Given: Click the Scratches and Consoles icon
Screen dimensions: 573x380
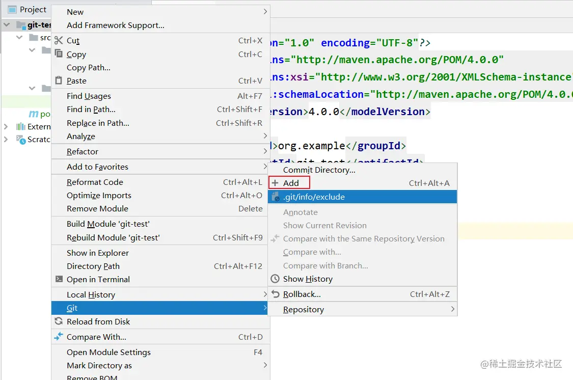Looking at the screenshot, I should pyautogui.click(x=21, y=139).
